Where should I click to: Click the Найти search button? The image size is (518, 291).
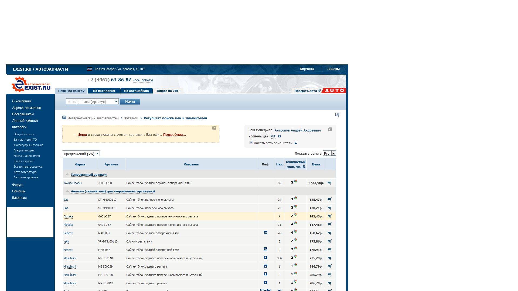130,102
